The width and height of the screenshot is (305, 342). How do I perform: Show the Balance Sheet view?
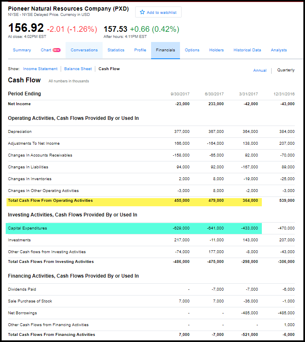tap(78, 69)
